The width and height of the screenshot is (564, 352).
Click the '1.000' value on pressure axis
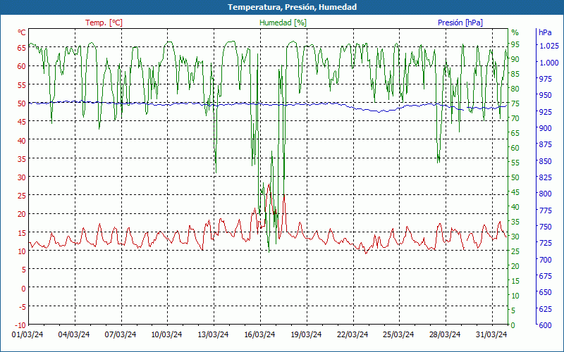[x=548, y=63]
